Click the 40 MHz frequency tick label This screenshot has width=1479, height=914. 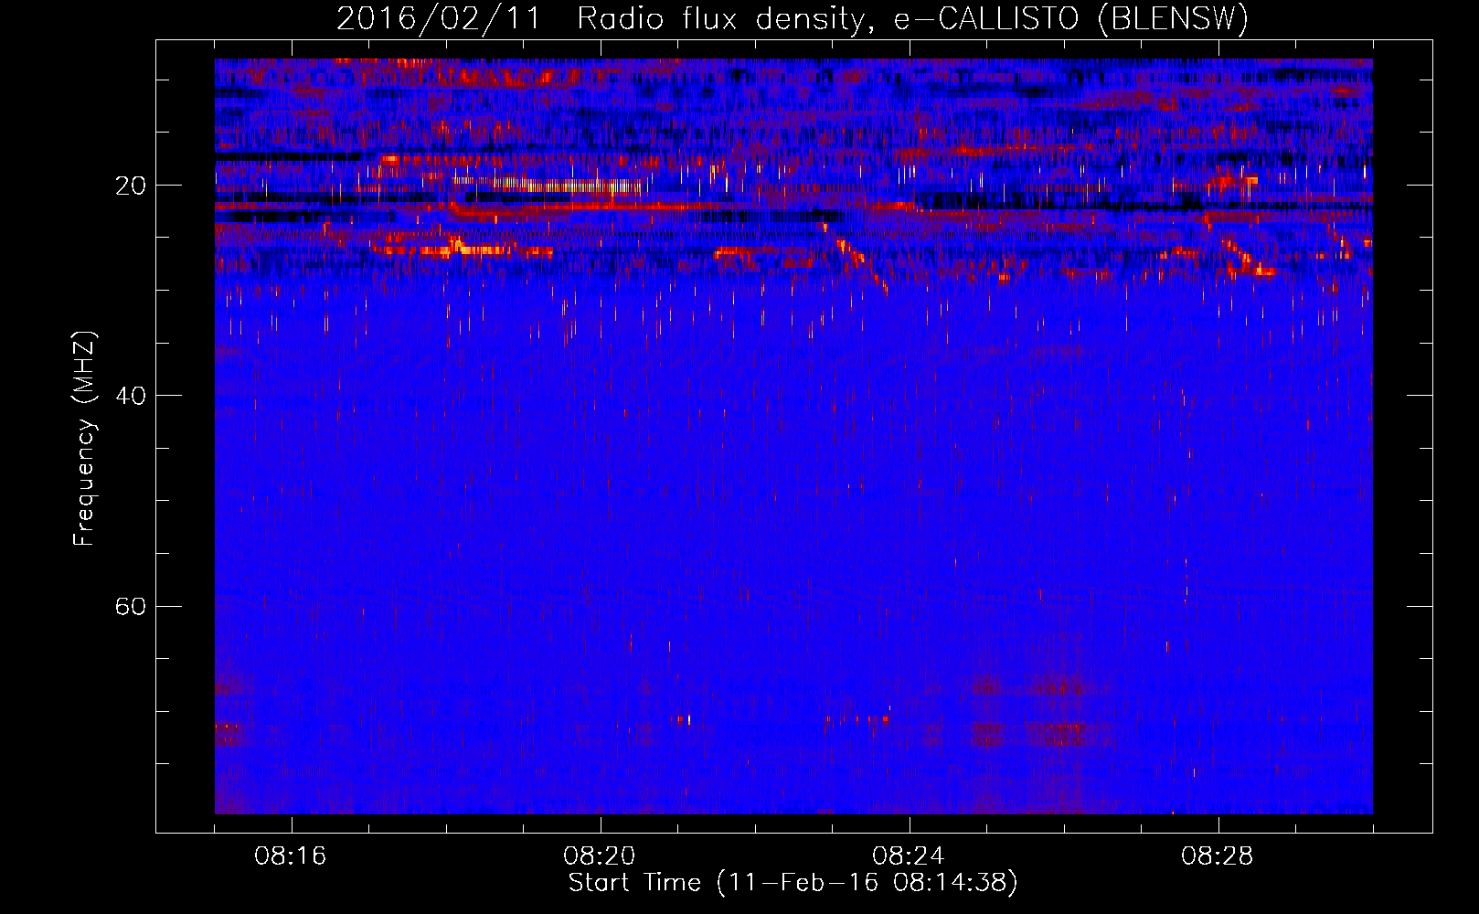[131, 396]
